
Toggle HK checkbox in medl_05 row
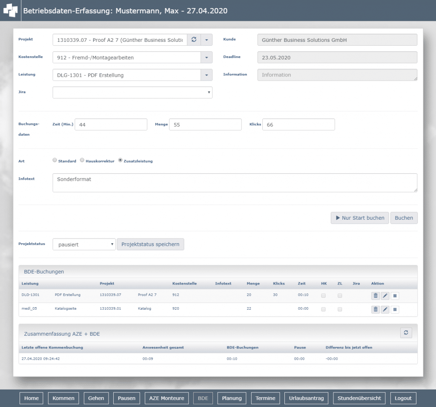coord(324,309)
